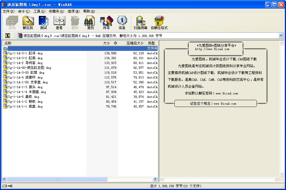286x190 pixels.
Task: Sort files by the 压缩后大小 column header
Action: 132,43
